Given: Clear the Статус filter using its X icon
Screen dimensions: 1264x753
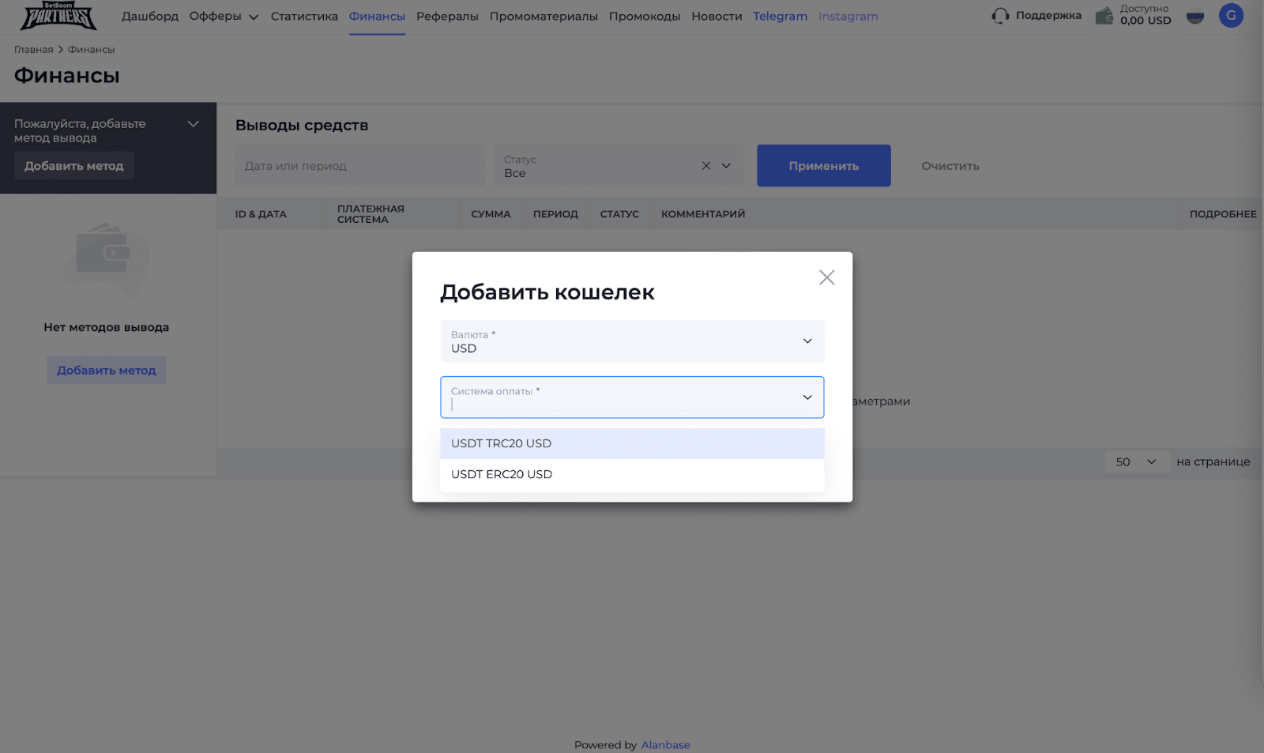Looking at the screenshot, I should (x=705, y=165).
